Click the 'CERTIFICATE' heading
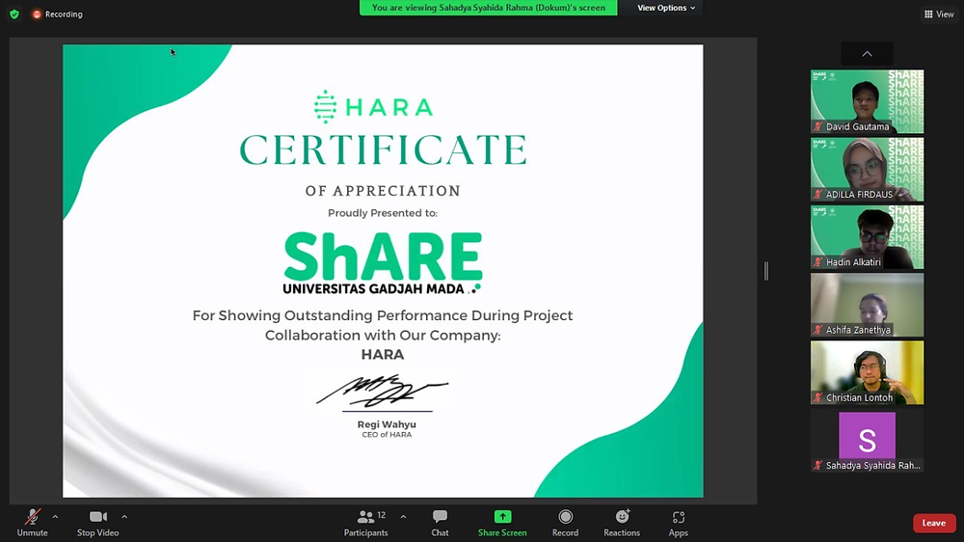The width and height of the screenshot is (964, 542). [x=383, y=150]
